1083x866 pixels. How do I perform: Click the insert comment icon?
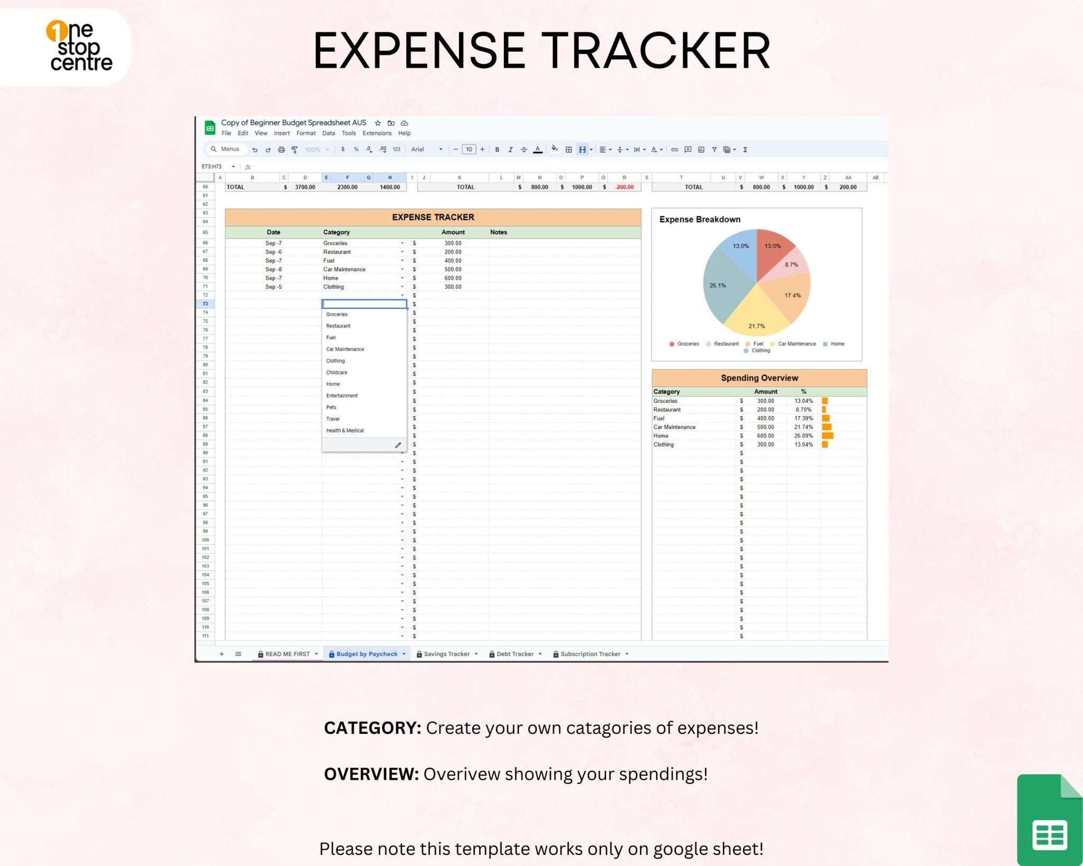pos(686,150)
